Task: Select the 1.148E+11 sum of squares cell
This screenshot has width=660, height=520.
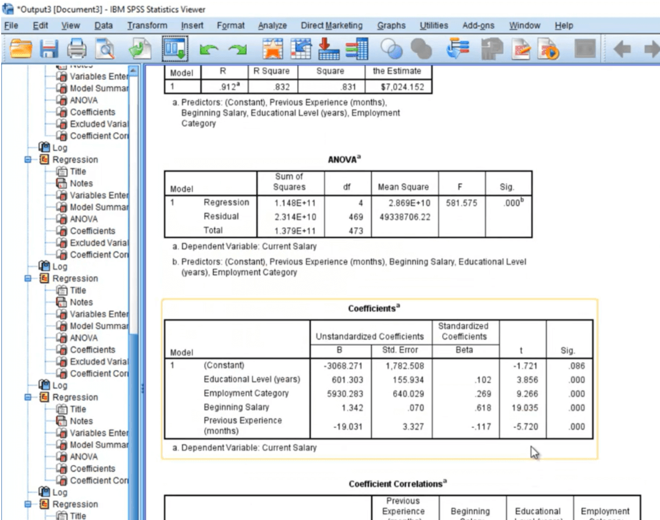Action: (291, 203)
